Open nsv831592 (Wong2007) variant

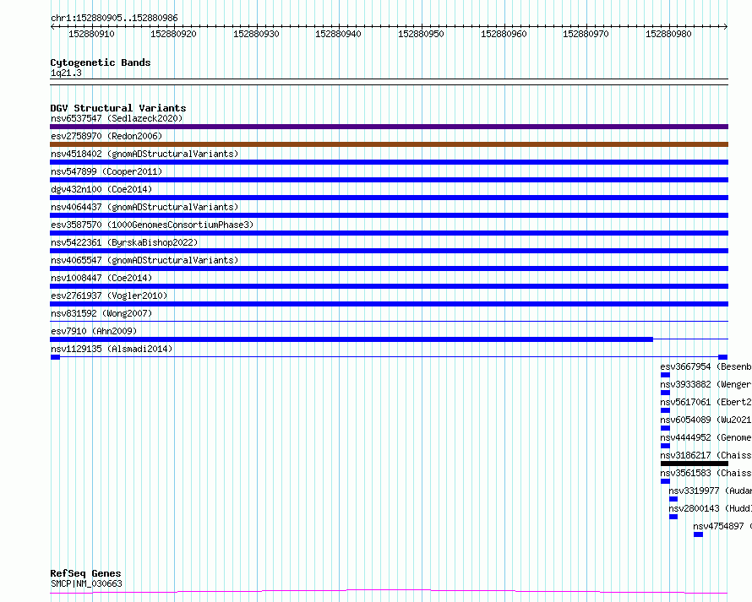coord(101,313)
